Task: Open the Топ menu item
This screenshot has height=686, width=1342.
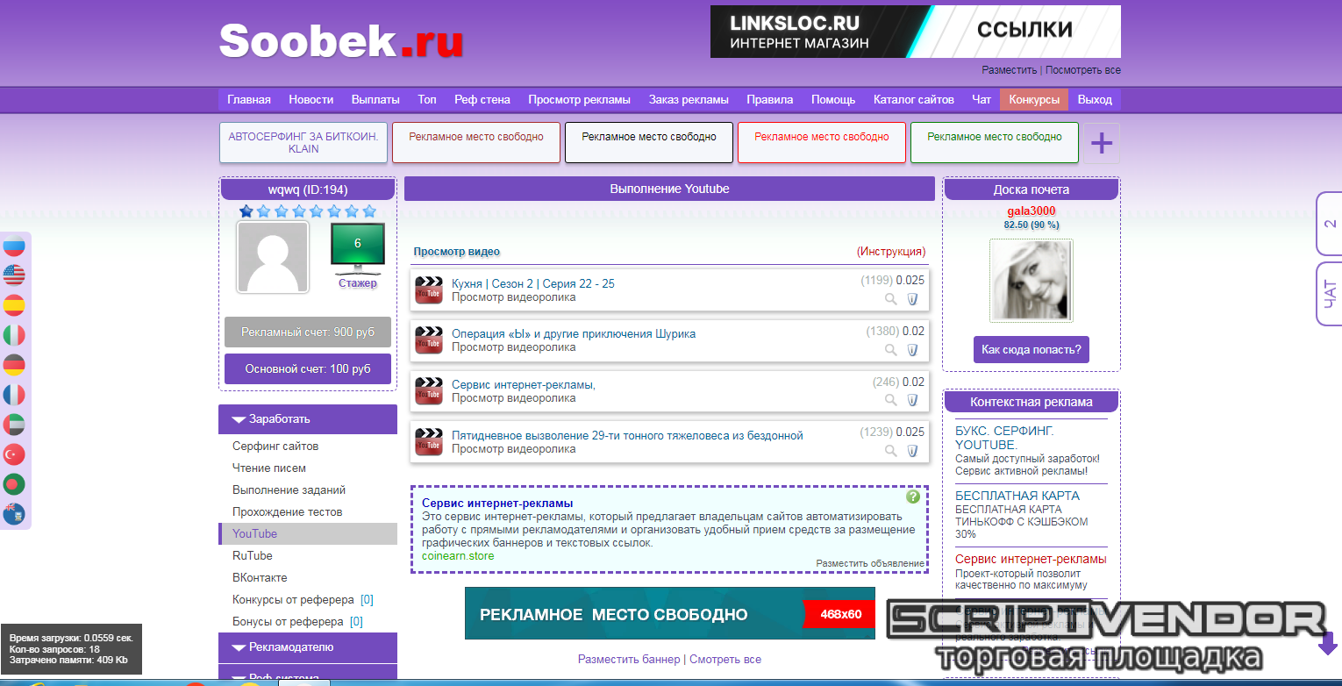Action: tap(427, 99)
